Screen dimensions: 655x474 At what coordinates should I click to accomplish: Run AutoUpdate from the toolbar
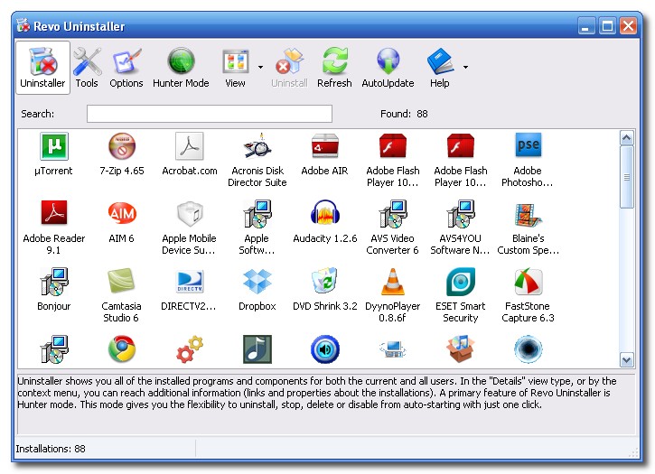tap(388, 69)
